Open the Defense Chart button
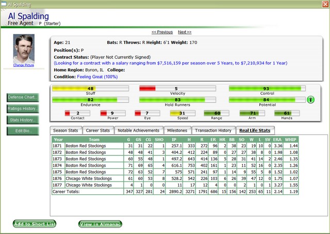Image resolution: width=330 pixels, height=234 pixels. pos(23,97)
